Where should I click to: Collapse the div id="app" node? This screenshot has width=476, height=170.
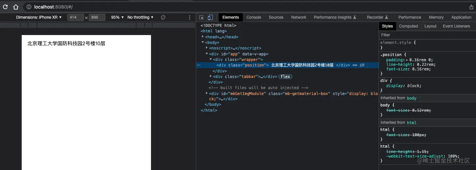207,54
